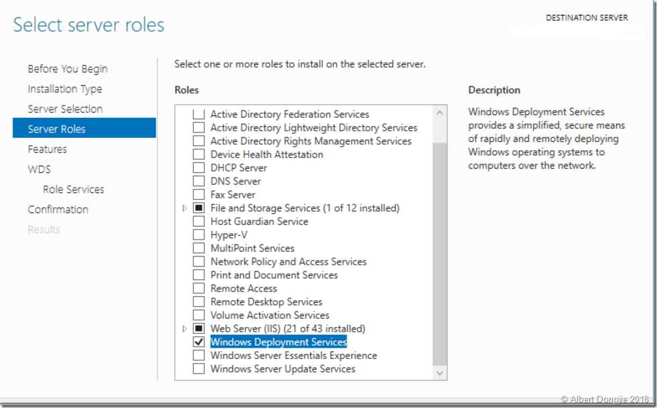
Task: Check the Remote Desktop Services box
Action: (198, 301)
